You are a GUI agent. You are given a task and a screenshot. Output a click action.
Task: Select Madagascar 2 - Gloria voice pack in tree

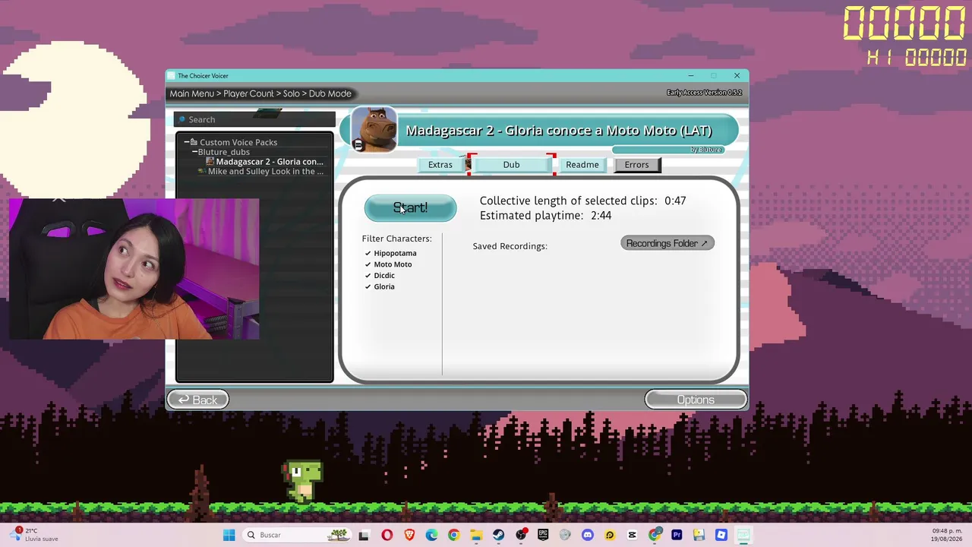tap(270, 162)
